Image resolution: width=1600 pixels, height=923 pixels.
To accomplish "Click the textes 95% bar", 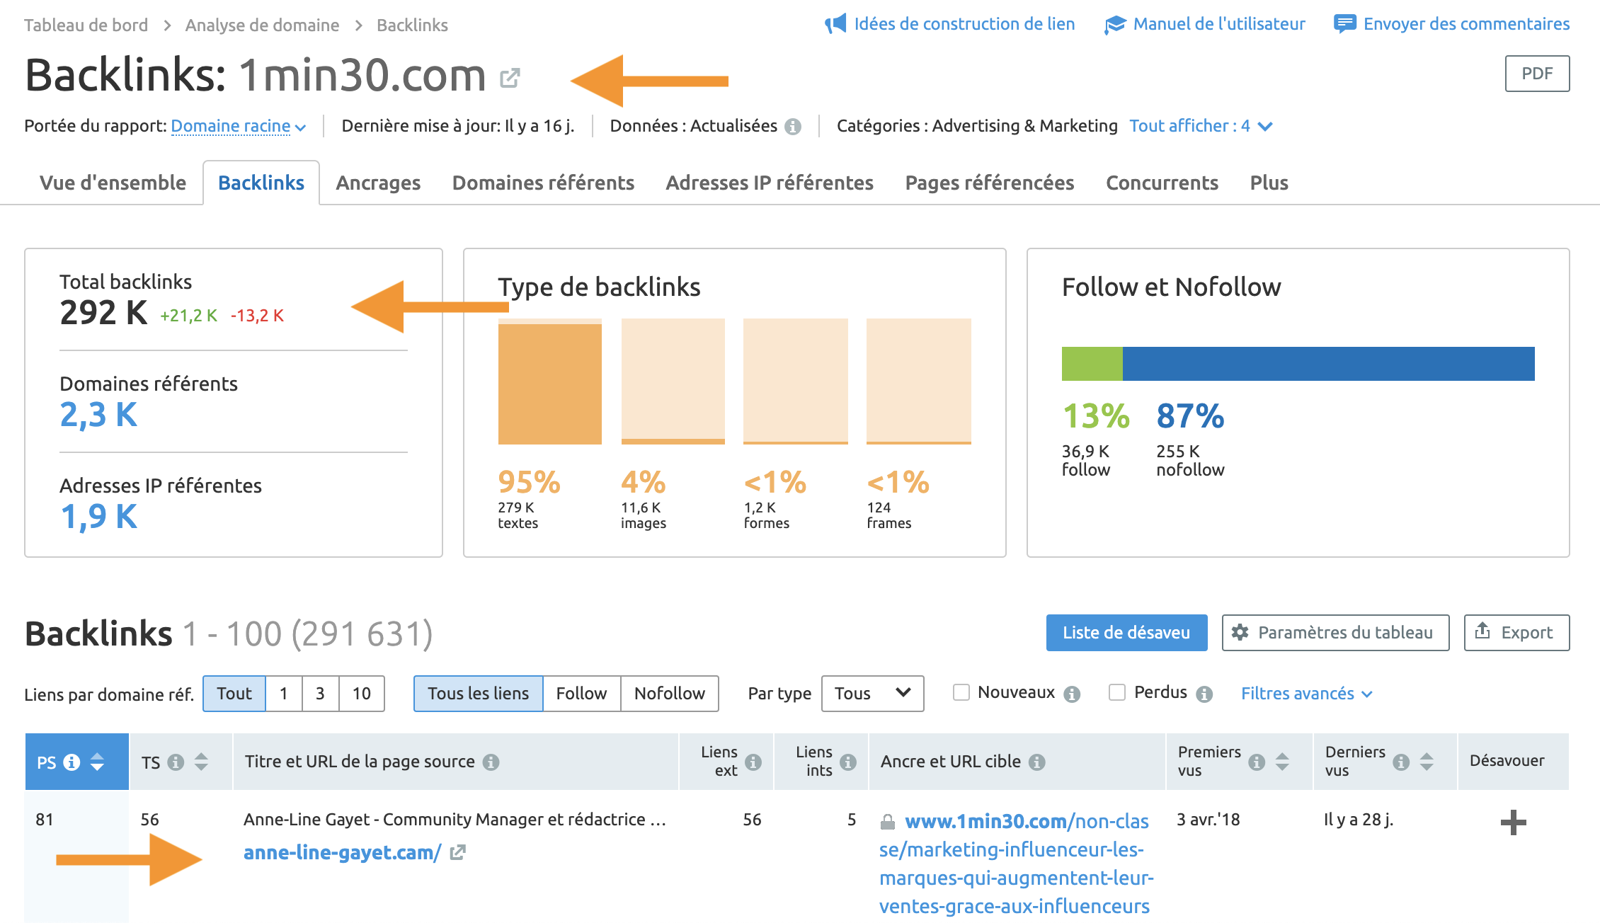I will (x=550, y=382).
